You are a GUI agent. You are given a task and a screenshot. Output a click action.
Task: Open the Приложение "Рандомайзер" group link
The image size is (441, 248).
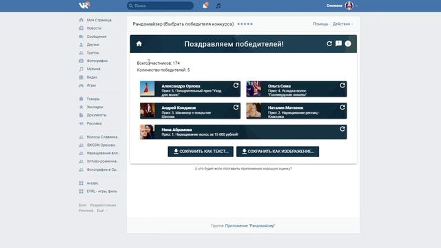250,225
